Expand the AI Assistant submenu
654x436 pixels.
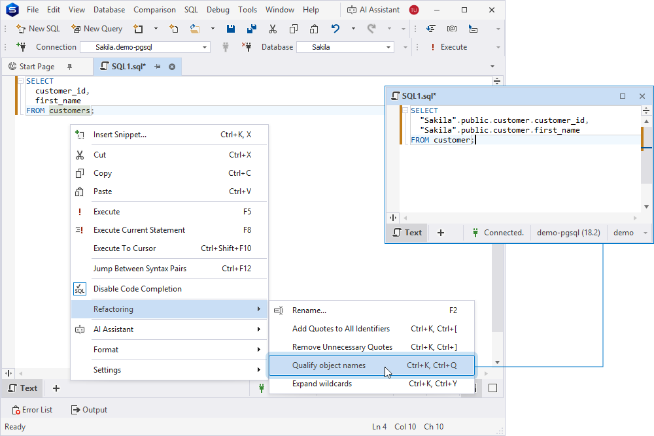[x=169, y=329]
